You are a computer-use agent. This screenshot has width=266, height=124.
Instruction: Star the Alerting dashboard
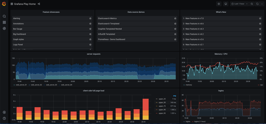click(x=90, y=19)
